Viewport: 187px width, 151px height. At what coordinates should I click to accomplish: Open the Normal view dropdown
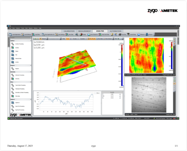[43, 39]
